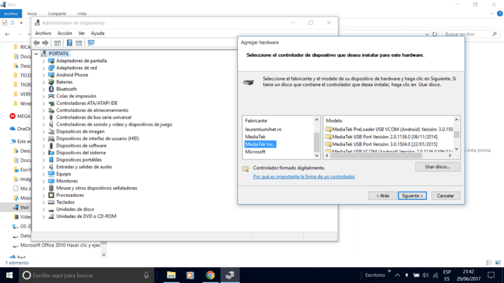Open the Archivo menu in Device Manager
This screenshot has width=504, height=283.
[43, 33]
